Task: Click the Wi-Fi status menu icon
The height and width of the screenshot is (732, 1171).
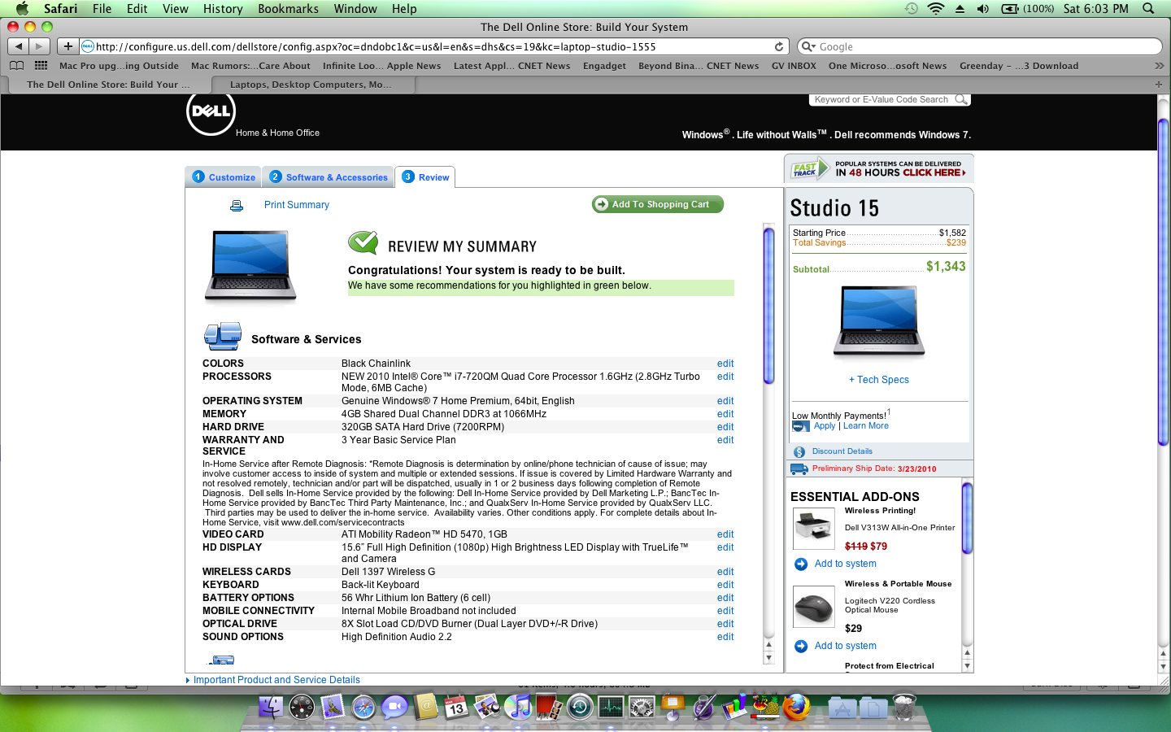Action: pyautogui.click(x=936, y=8)
